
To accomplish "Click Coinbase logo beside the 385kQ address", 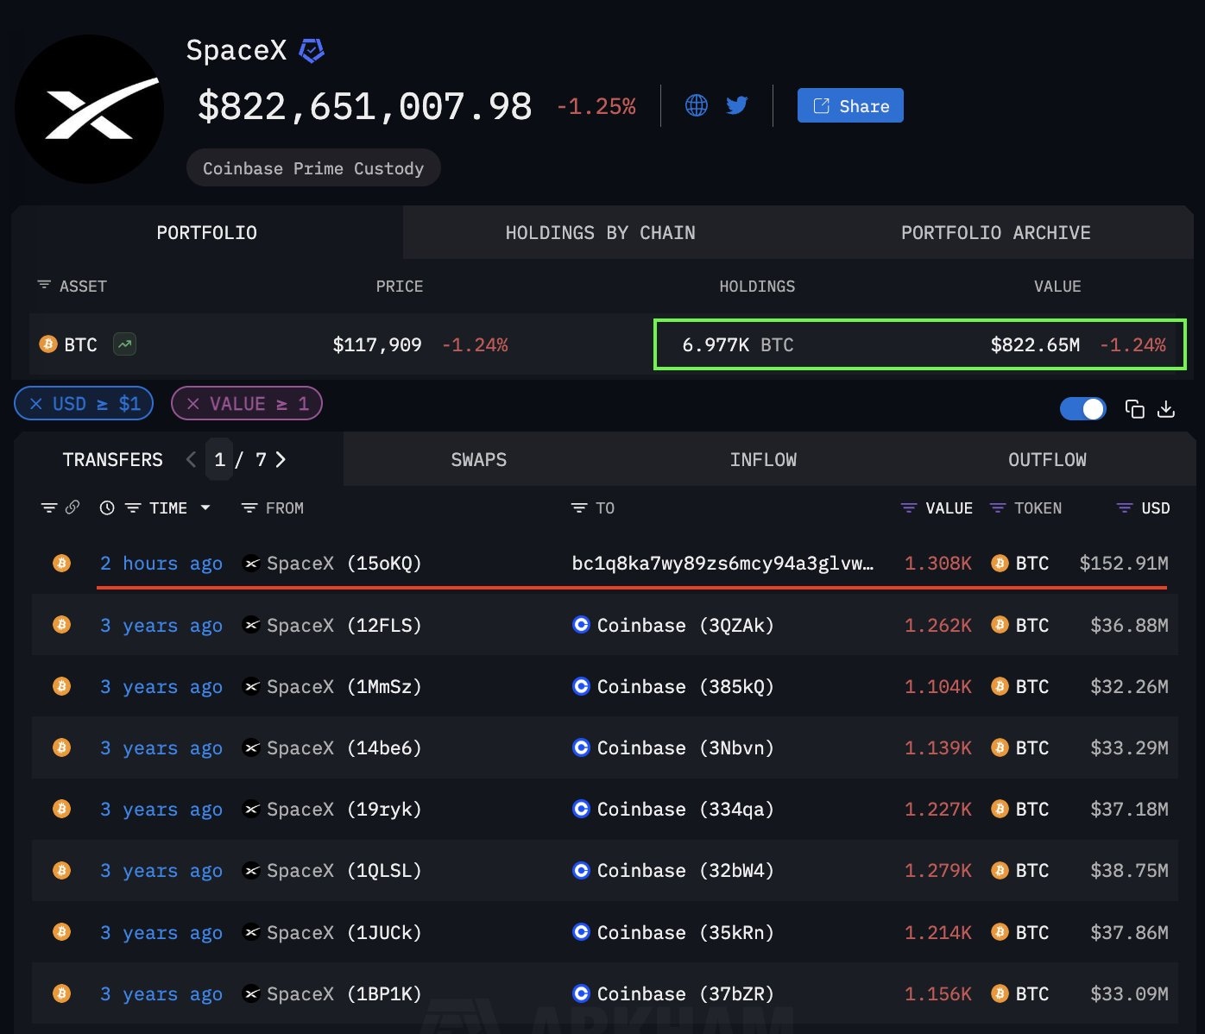I will 582,685.
